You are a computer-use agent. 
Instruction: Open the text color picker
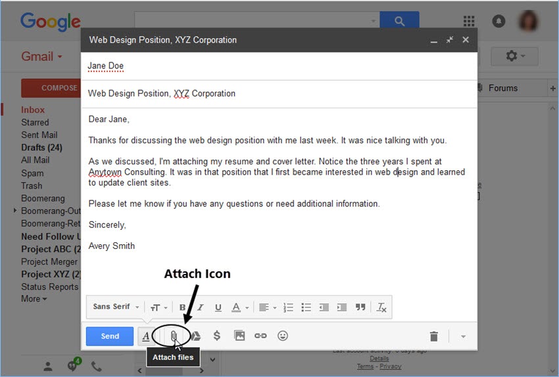[x=240, y=307]
